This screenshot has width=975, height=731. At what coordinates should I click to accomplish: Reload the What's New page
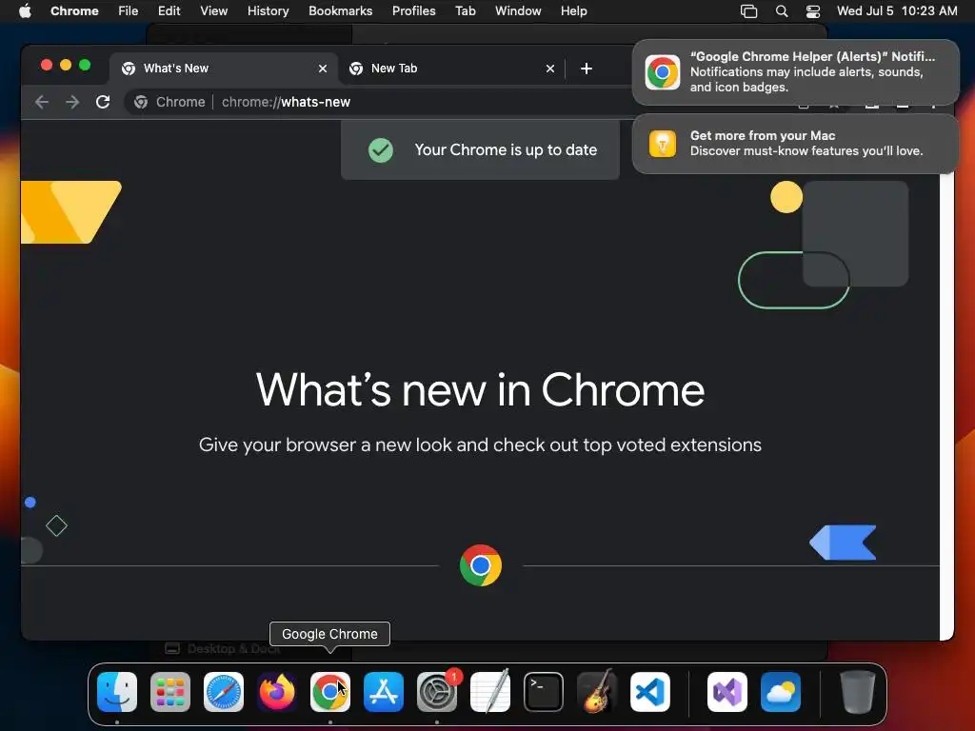pyautogui.click(x=103, y=102)
